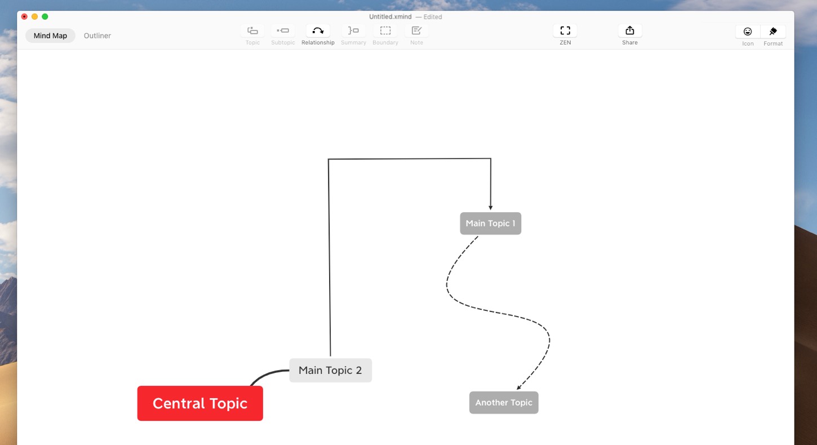817x445 pixels.
Task: Minimize the XMind window
Action: 34,16
